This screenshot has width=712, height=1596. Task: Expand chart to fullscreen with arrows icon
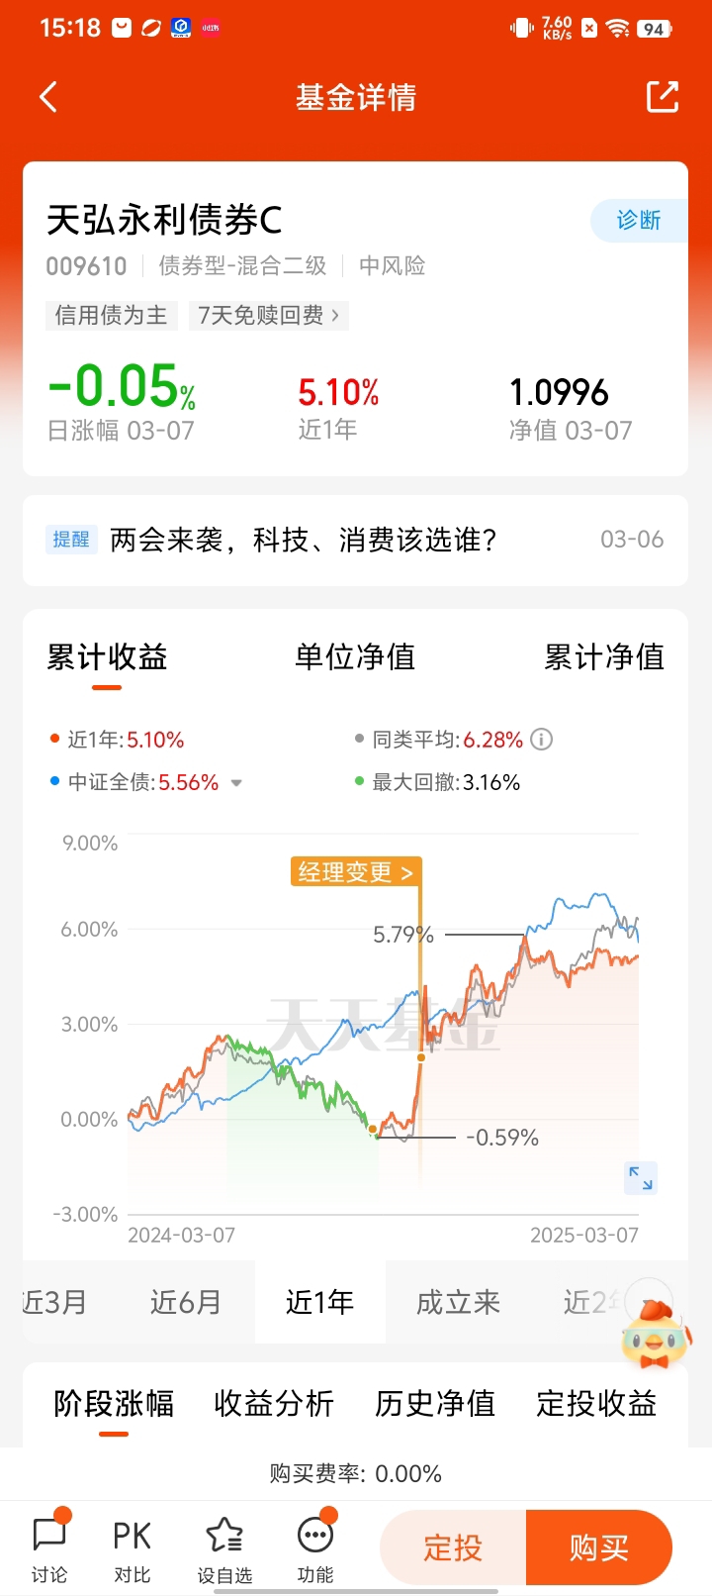click(641, 1178)
